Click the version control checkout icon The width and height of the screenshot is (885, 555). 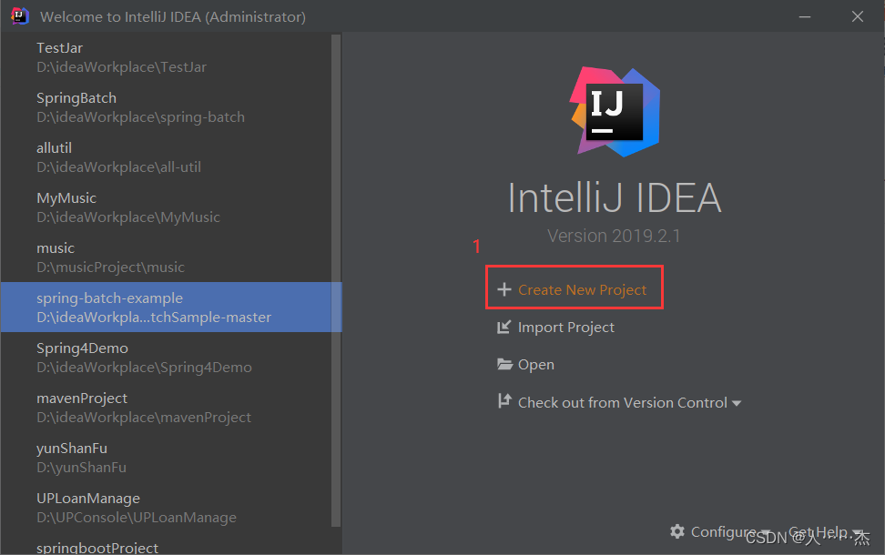point(504,401)
